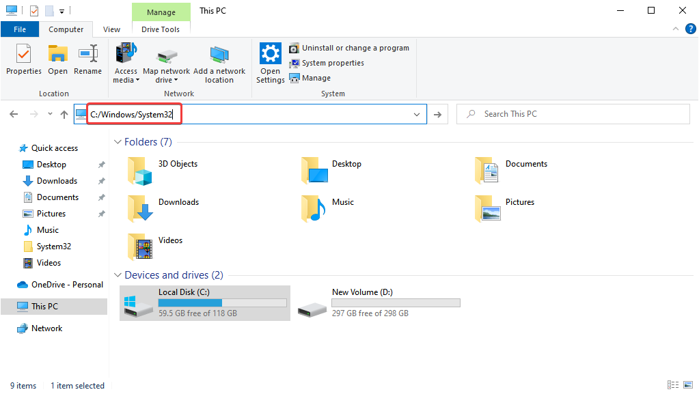Open System properties
Viewport: 699px width, 394px height.
coord(327,63)
